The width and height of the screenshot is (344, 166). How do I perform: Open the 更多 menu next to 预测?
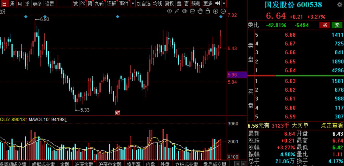coord(208,3)
